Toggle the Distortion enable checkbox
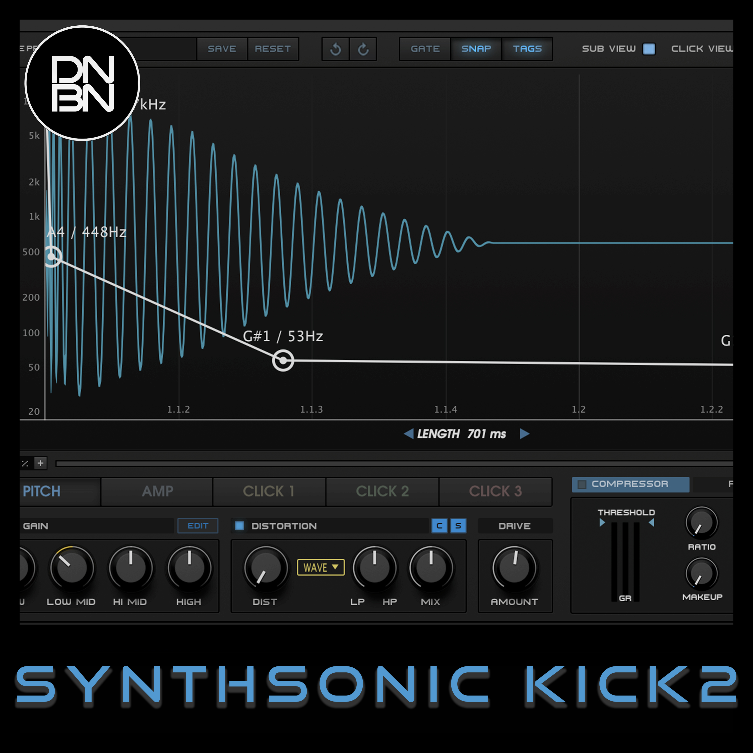This screenshot has width=753, height=753. tap(239, 526)
